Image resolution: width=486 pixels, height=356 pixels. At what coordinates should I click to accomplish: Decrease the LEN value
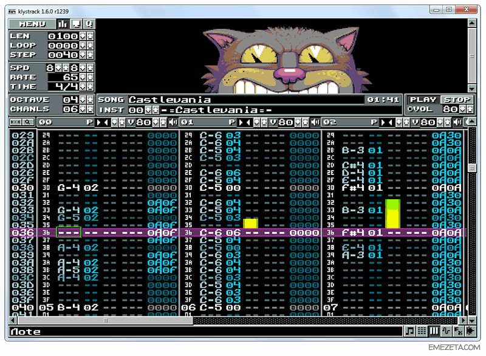coord(83,36)
